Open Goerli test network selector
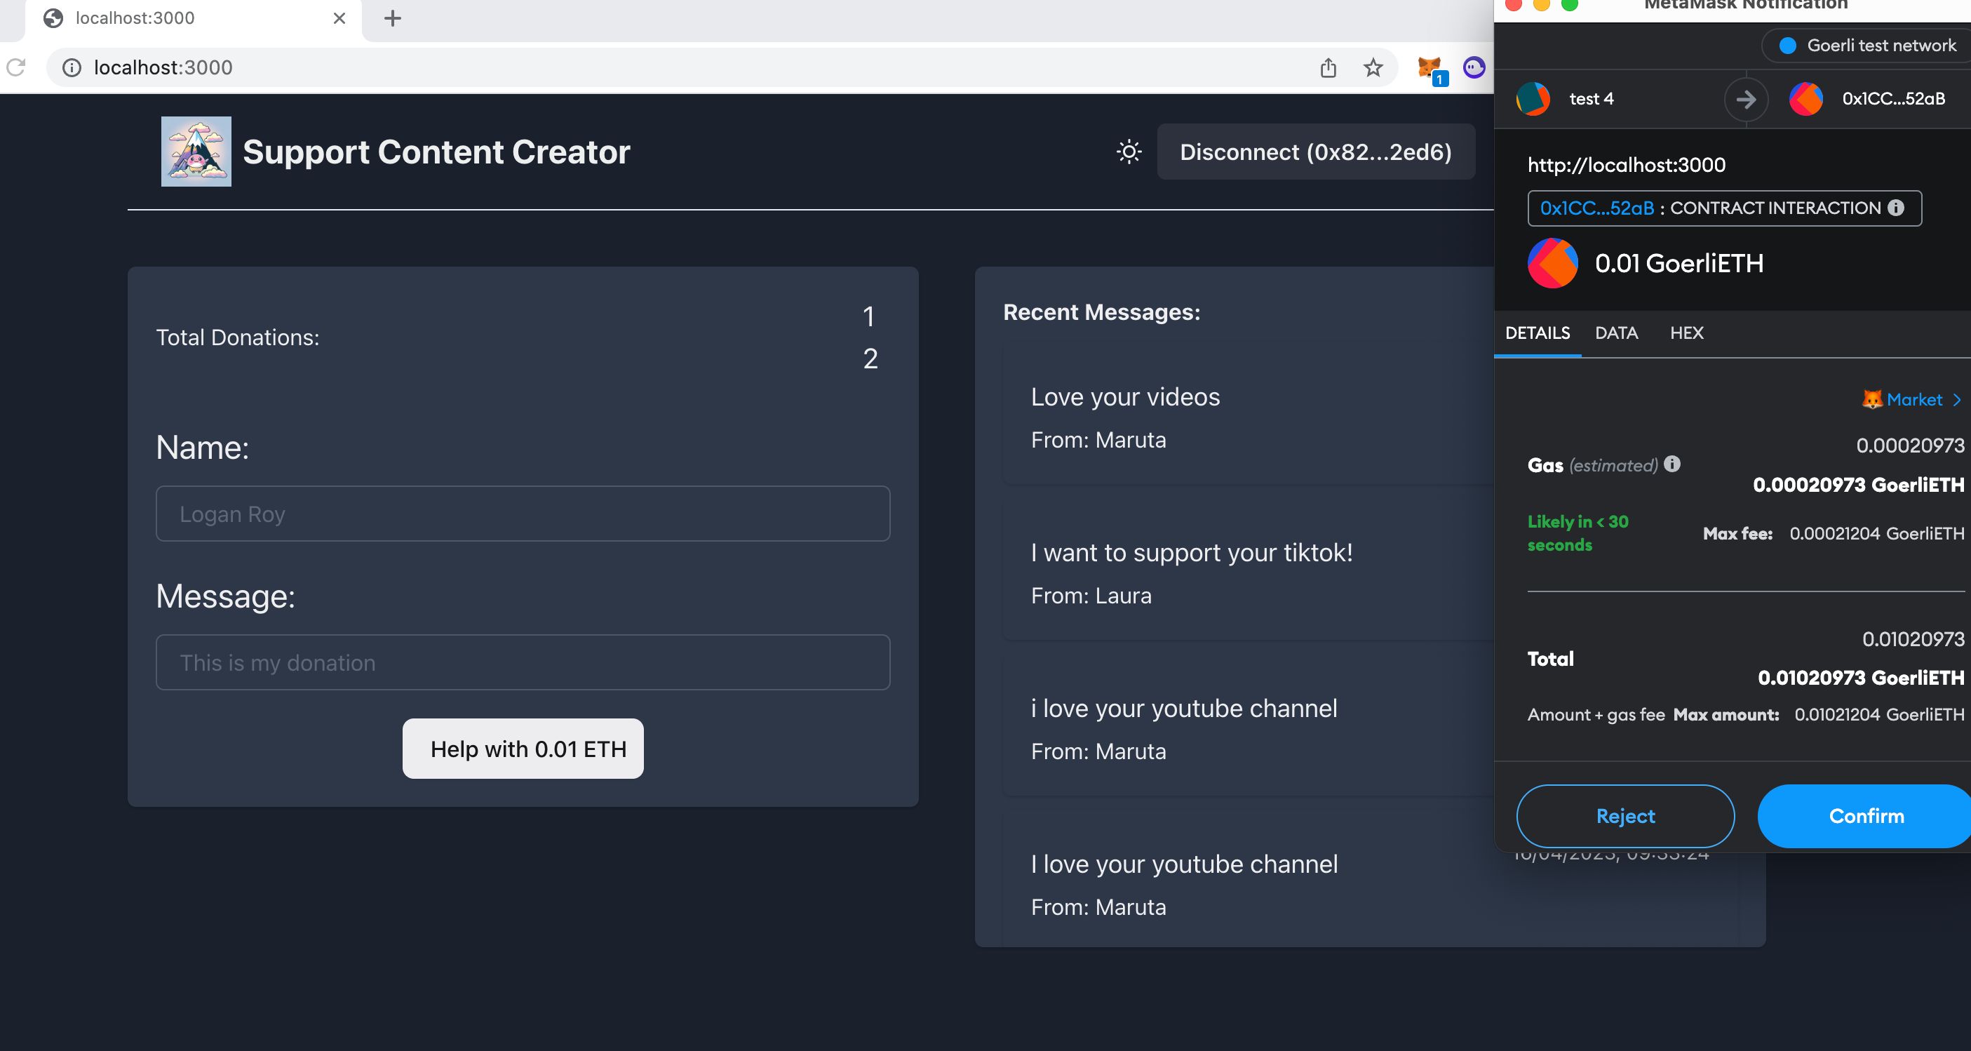This screenshot has width=1971, height=1051. 1869,45
